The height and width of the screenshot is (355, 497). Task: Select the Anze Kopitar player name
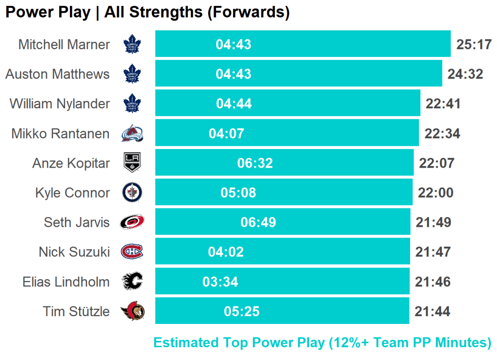pos(71,163)
